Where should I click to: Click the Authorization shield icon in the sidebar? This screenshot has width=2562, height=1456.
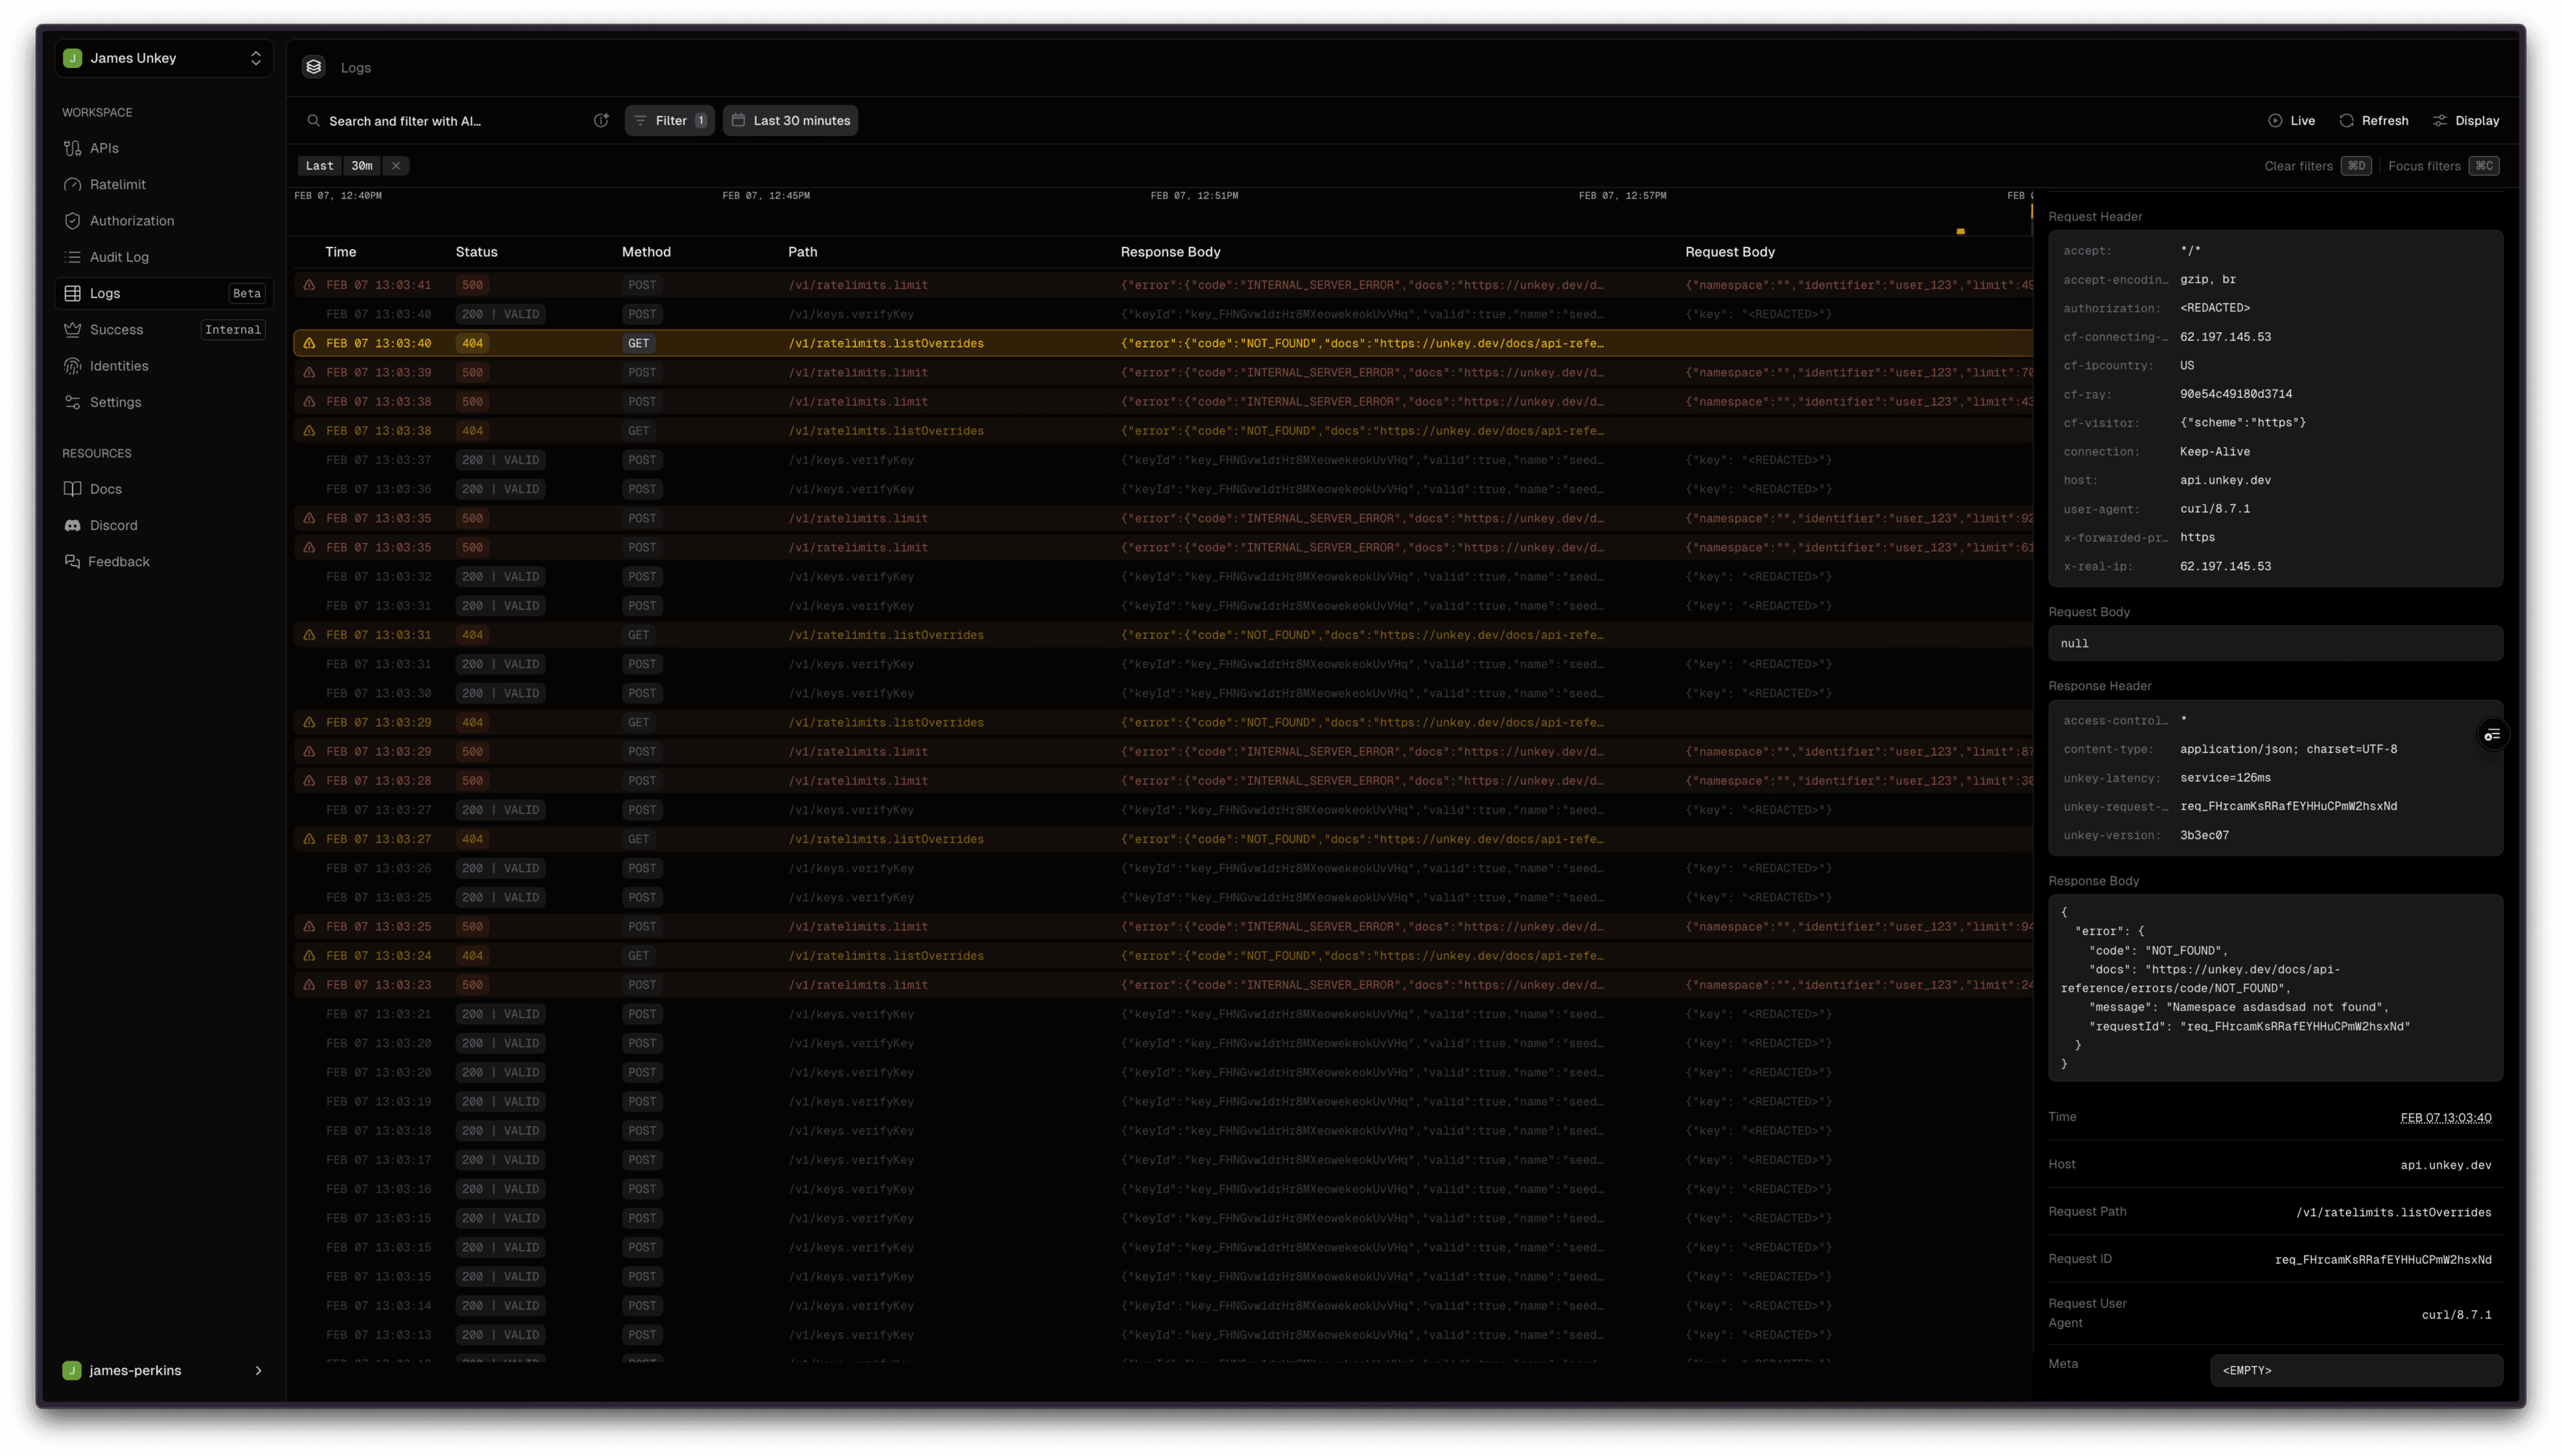[72, 220]
